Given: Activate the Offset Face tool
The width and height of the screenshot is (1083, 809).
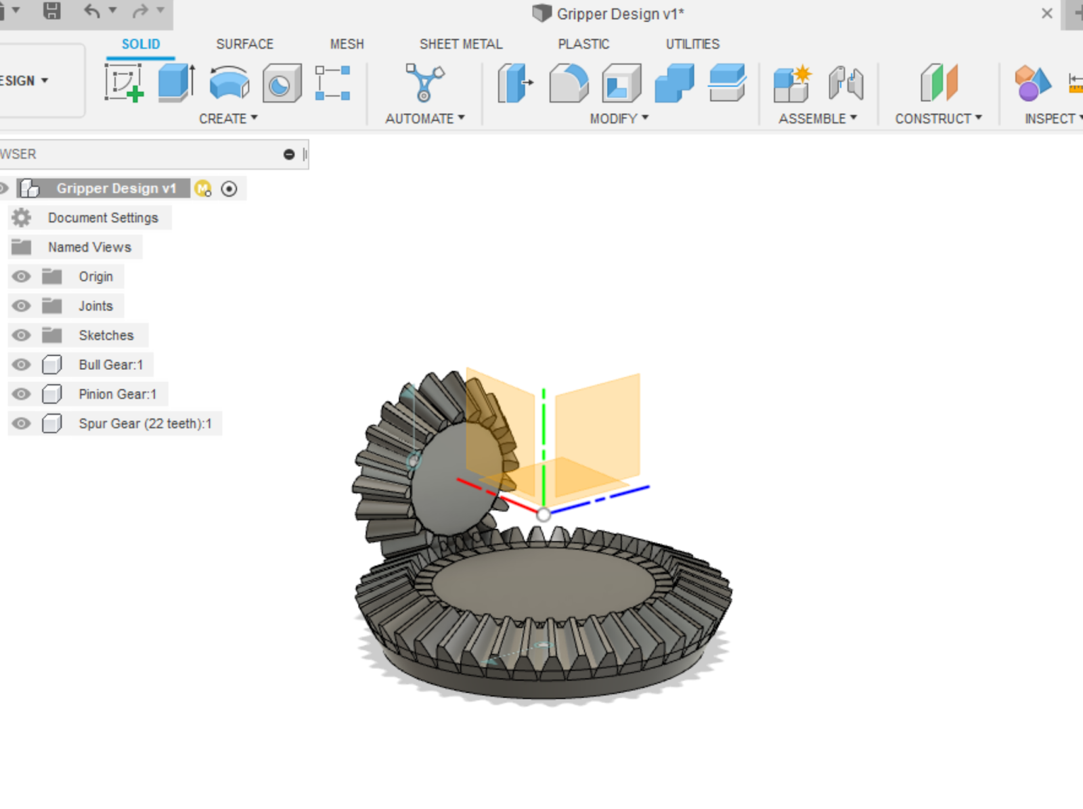Looking at the screenshot, I should (x=727, y=83).
